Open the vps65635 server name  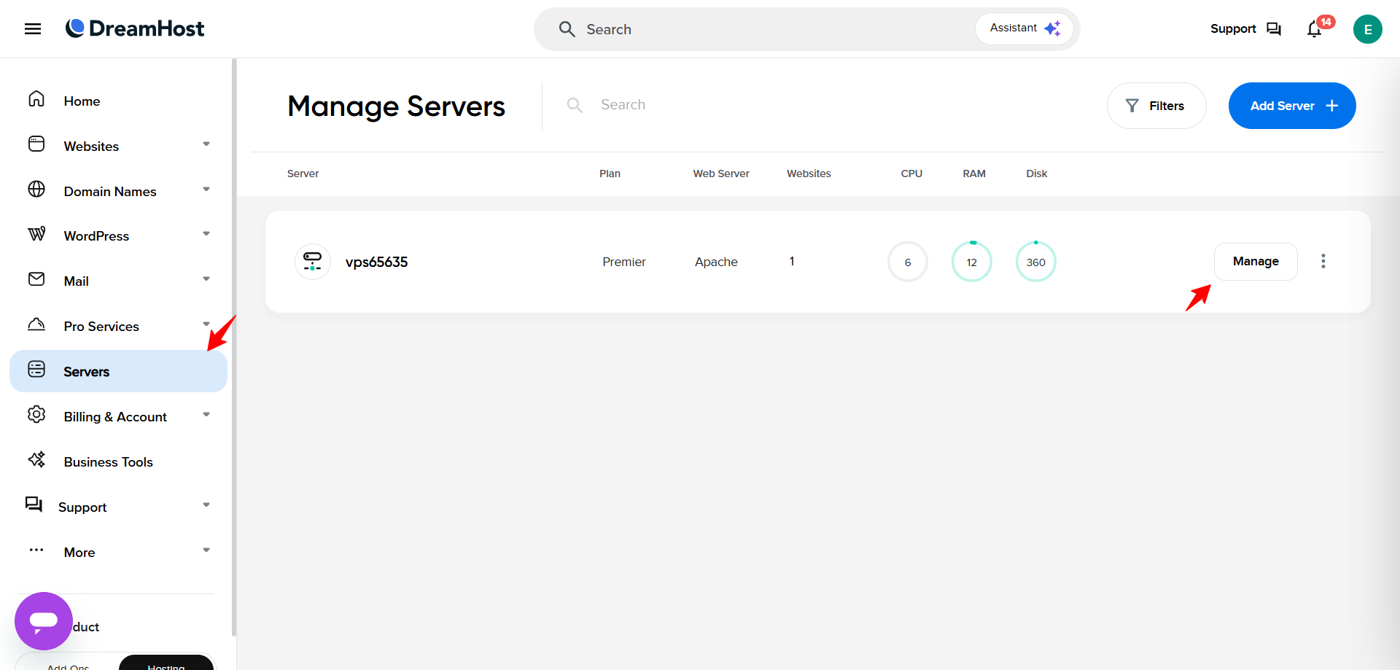[376, 262]
